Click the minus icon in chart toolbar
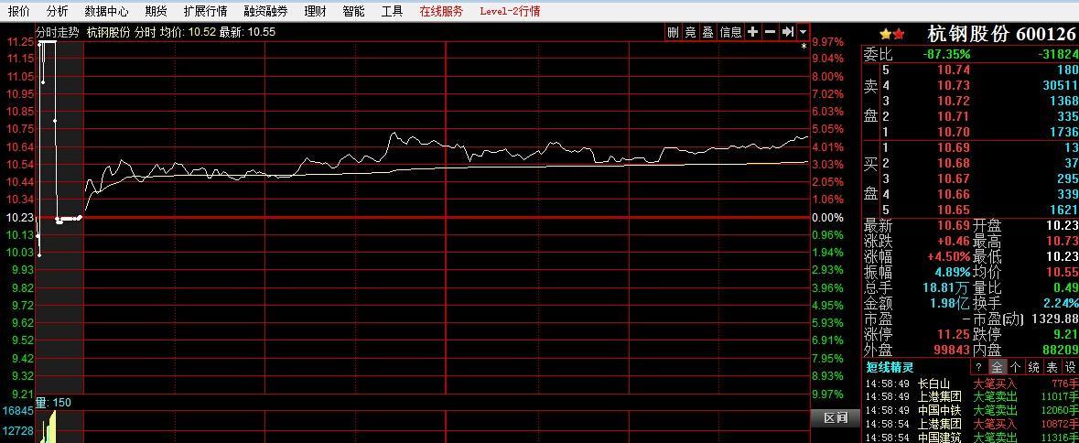This screenshot has width=1079, height=443. coord(770,32)
